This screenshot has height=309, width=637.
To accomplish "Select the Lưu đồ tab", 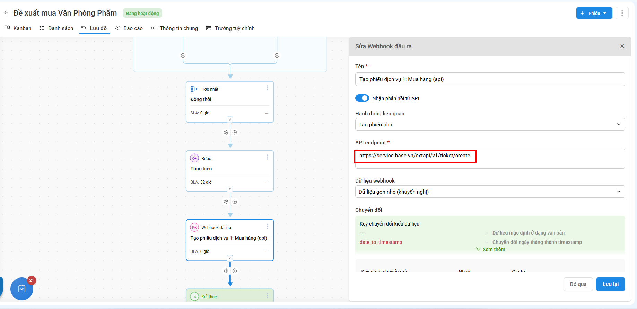I will click(x=94, y=28).
